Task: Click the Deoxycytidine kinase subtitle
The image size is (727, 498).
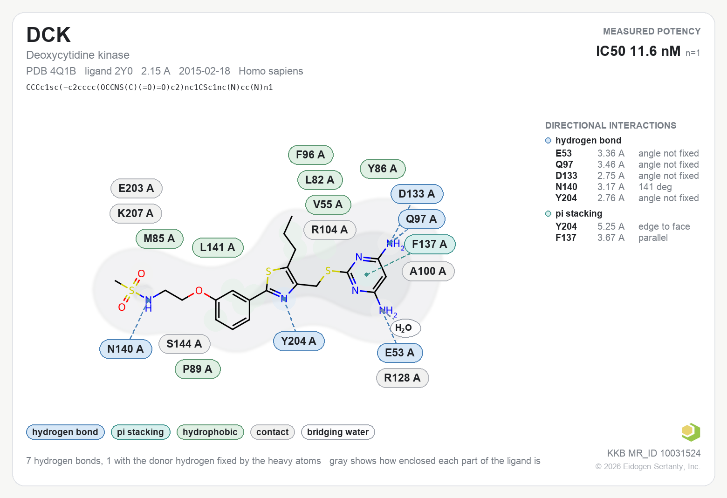Action: 78,55
